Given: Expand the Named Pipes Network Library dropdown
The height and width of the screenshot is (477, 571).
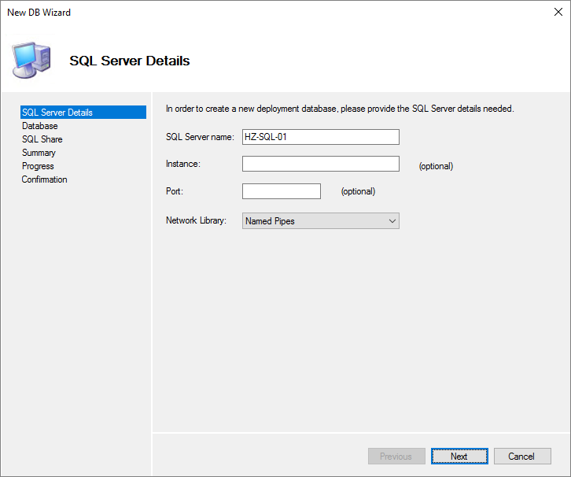Looking at the screenshot, I should [320, 221].
